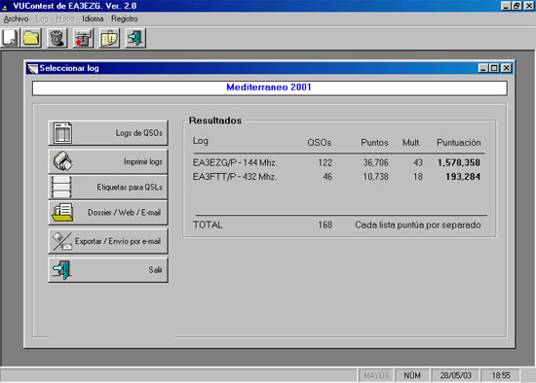Image resolution: width=536 pixels, height=383 pixels.
Task: Click the door icon on Salir
Action: tap(62, 270)
